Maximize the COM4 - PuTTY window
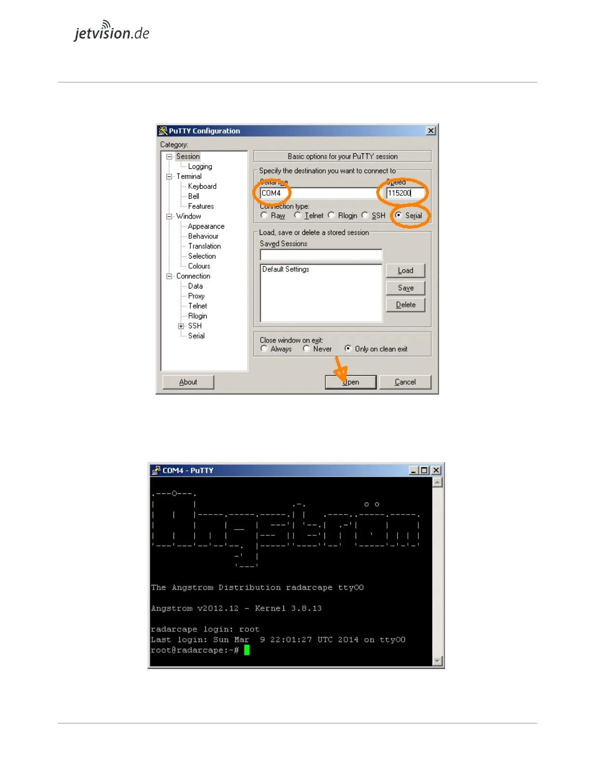Screen dimensions: 590x764 point(424,470)
